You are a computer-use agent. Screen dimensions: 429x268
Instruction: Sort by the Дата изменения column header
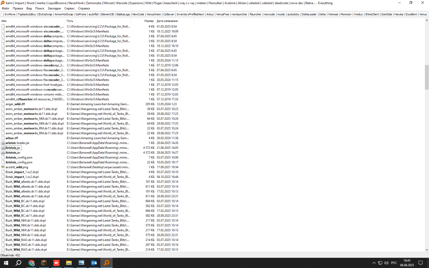pos(175,21)
